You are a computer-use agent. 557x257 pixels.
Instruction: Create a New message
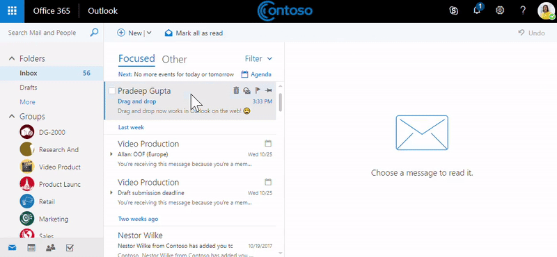point(130,33)
